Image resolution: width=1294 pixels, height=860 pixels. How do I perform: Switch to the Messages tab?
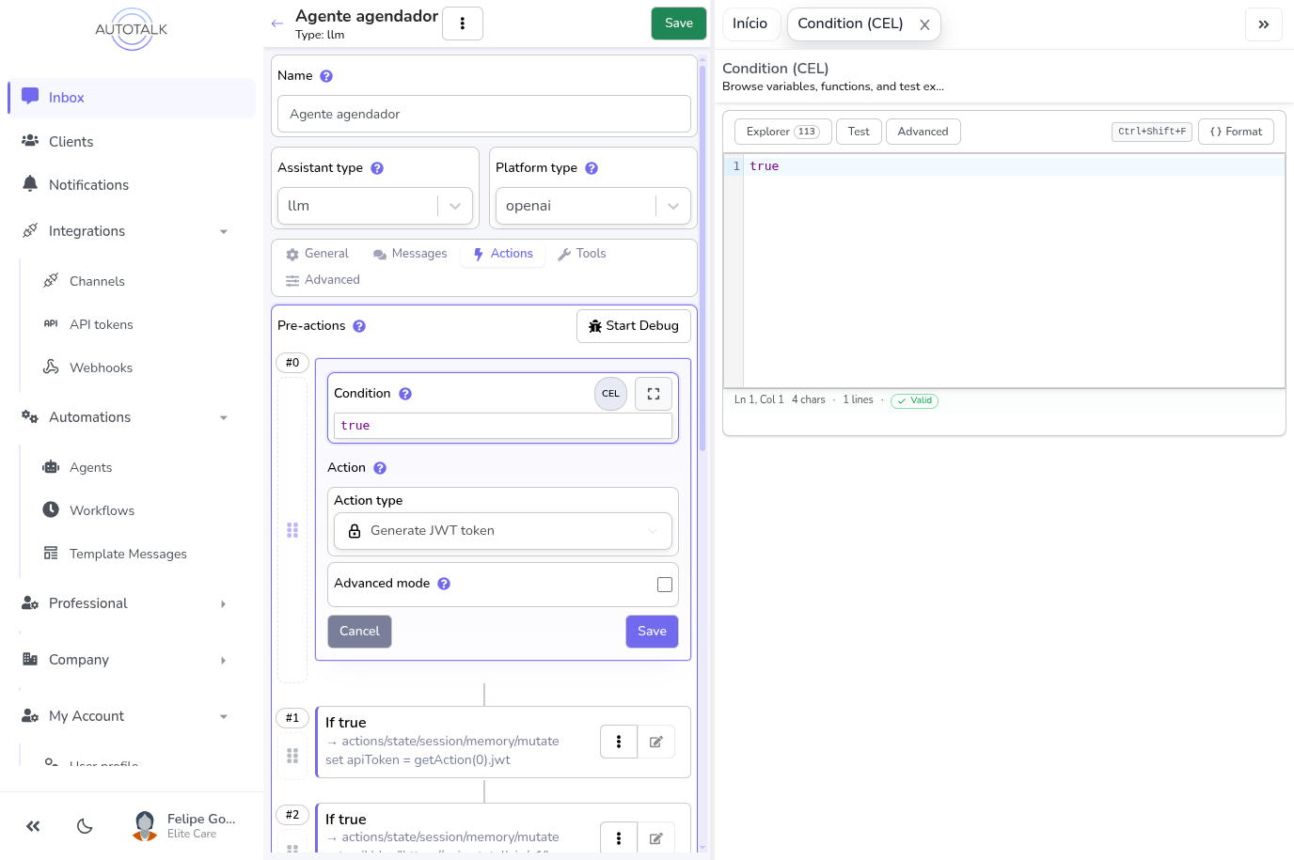(x=409, y=253)
